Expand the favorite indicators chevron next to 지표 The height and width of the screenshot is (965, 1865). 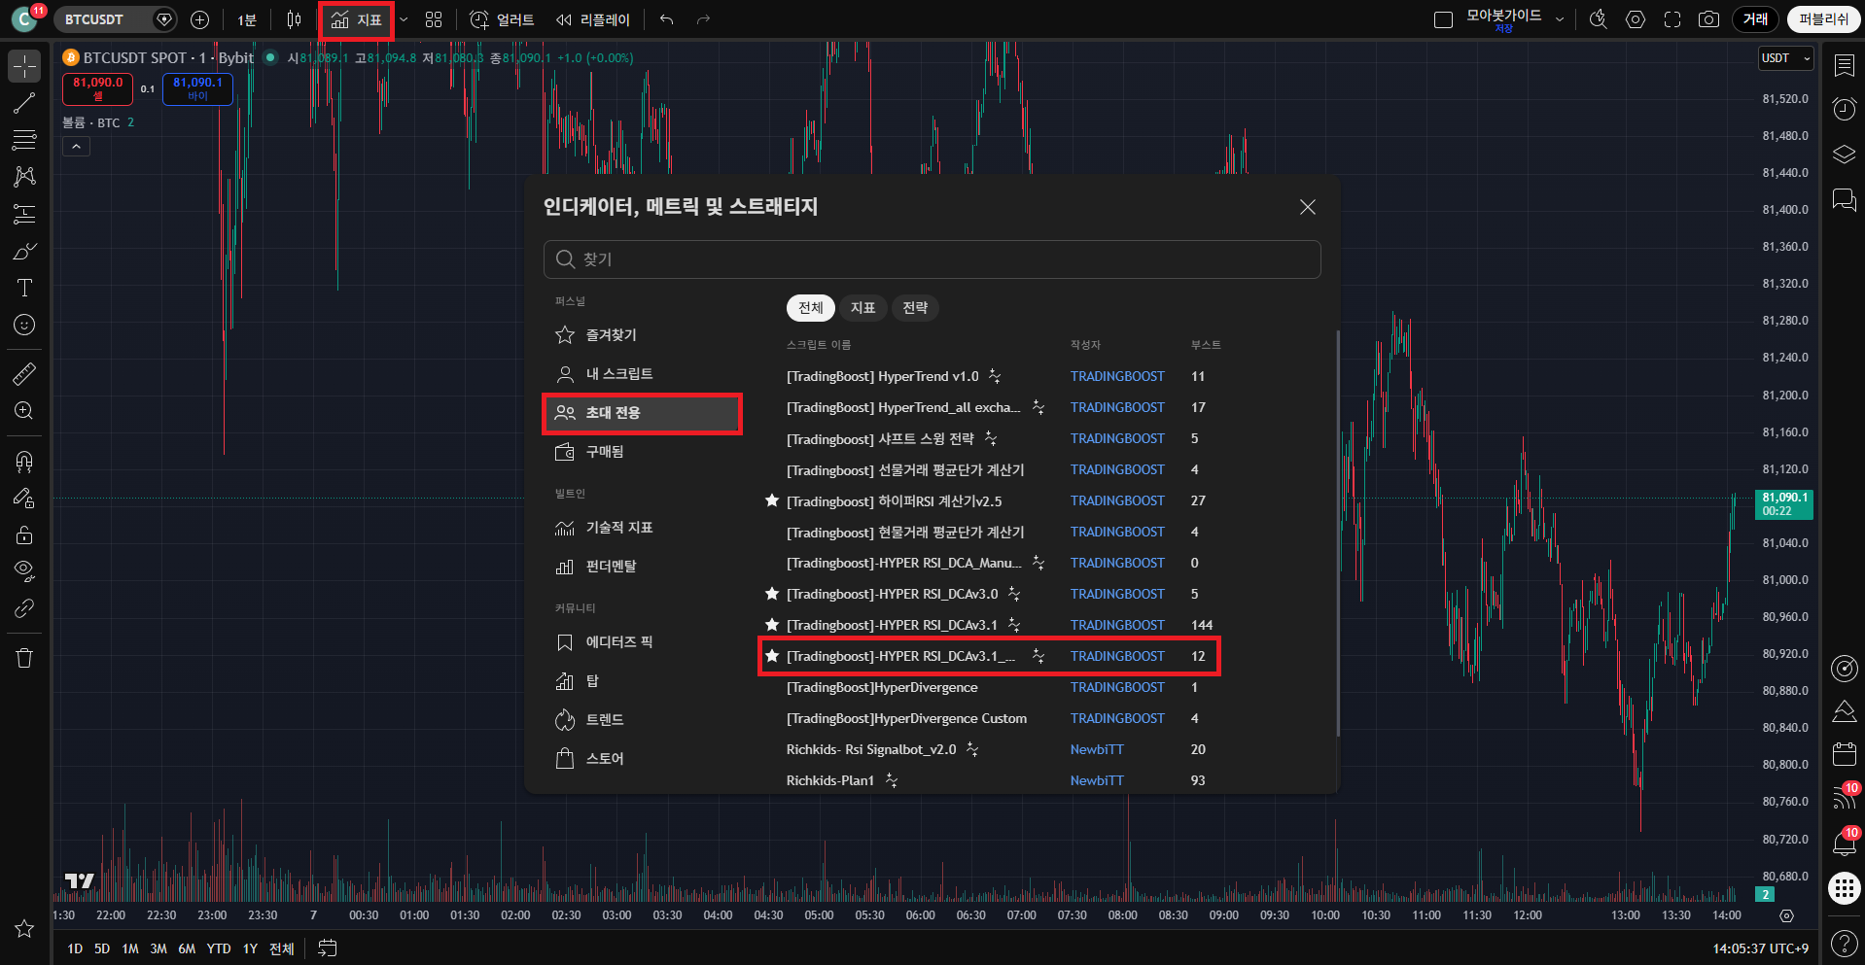pyautogui.click(x=404, y=19)
